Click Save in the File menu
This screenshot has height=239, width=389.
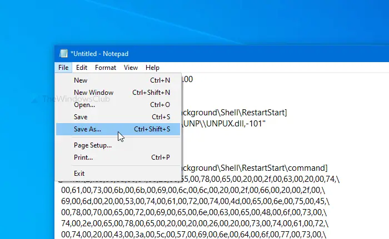point(118,117)
